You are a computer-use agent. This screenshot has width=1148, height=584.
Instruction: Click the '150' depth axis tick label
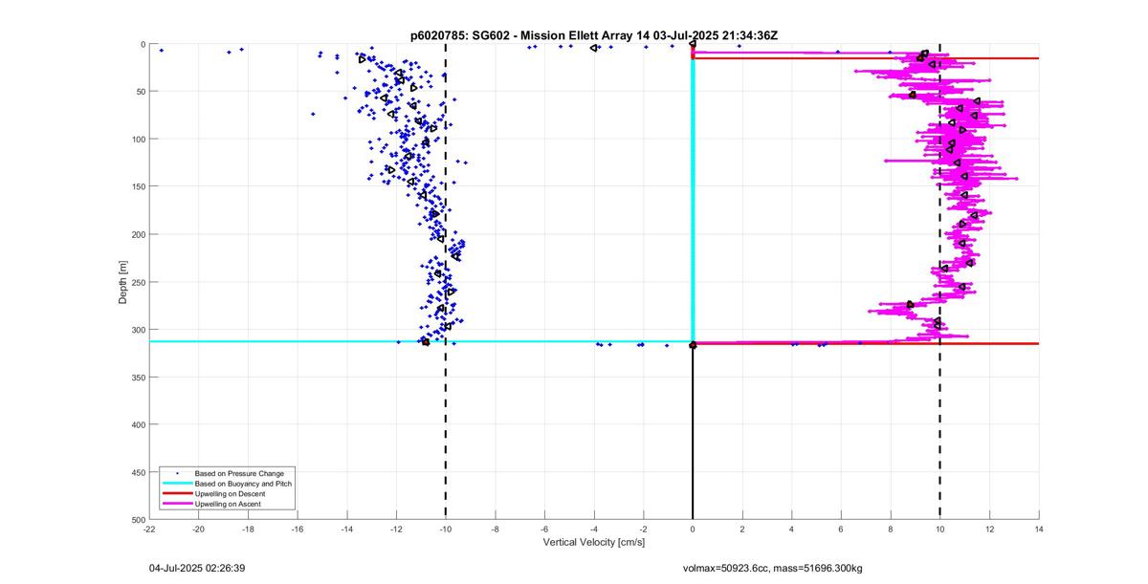point(138,186)
